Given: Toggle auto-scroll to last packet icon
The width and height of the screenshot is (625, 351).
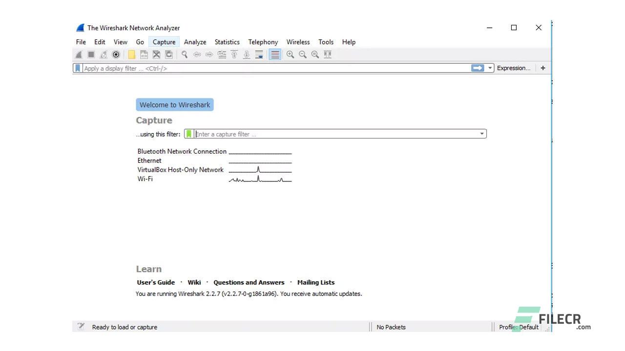Looking at the screenshot, I should (x=259, y=55).
